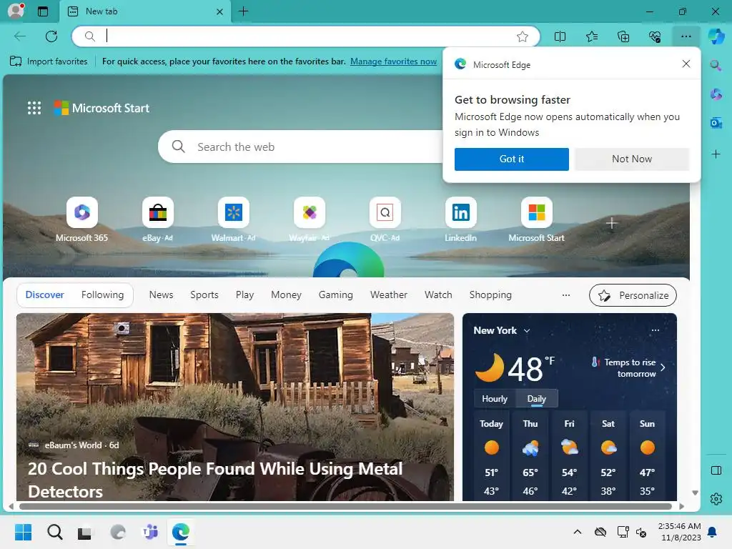This screenshot has height=549, width=732.
Task: Open Windows Start menu
Action: [23, 532]
